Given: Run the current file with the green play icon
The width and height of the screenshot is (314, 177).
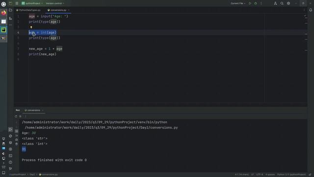Looking at the screenshot, I should 250,3.
